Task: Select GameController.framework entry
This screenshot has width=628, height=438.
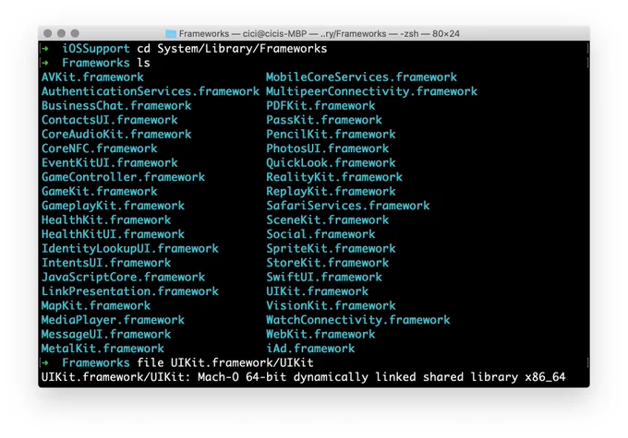Action: (124, 177)
